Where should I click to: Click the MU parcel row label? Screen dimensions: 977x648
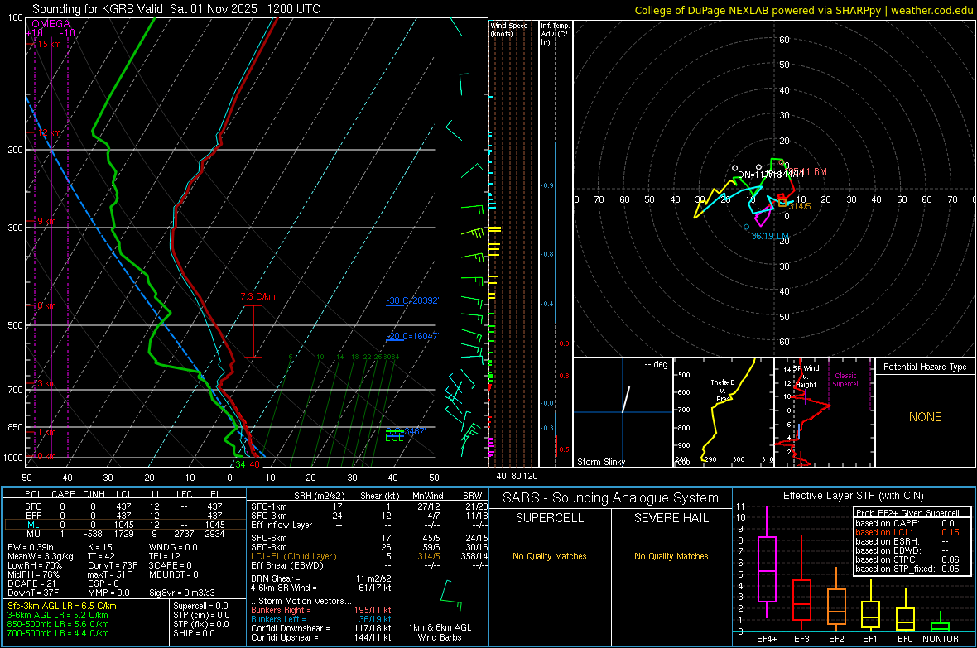33,534
